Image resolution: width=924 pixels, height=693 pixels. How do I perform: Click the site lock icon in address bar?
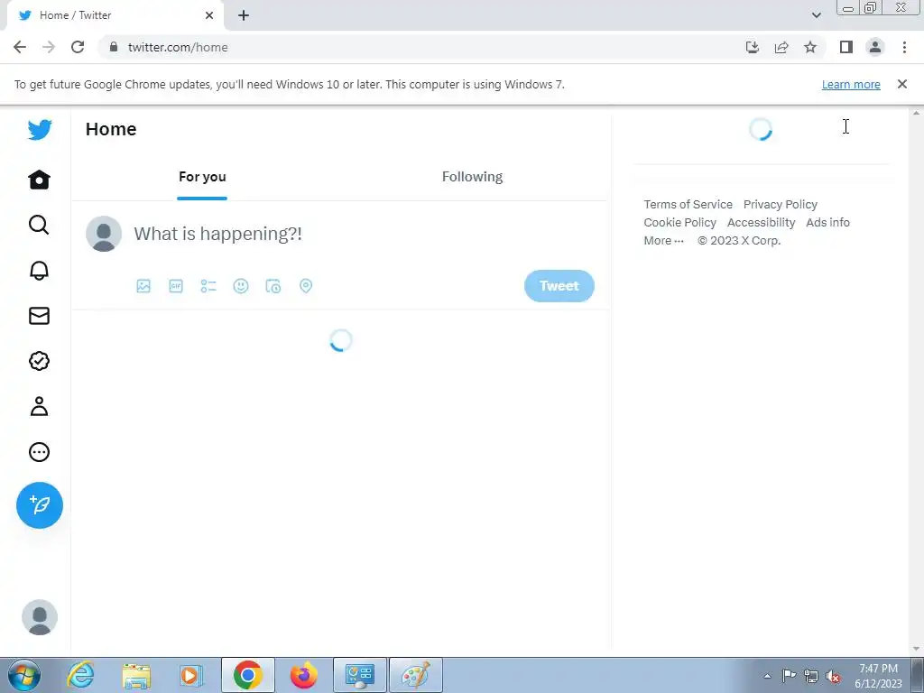point(114,47)
